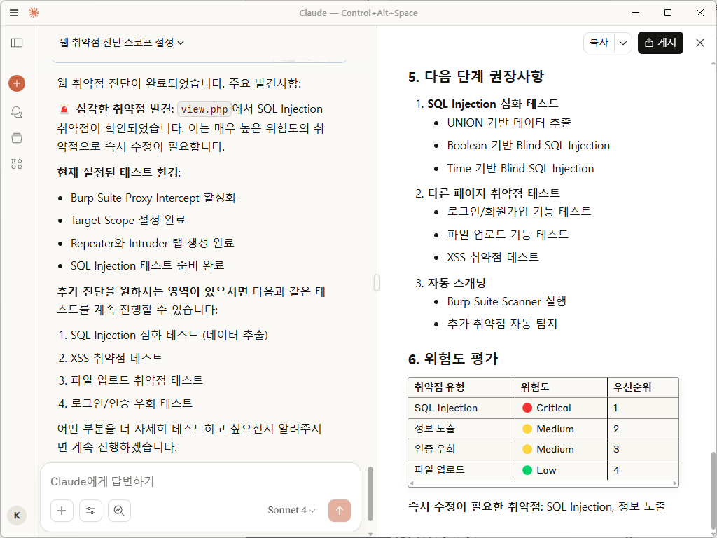The image size is (717, 538).
Task: Click the 로그인/회원가입 기능 테스트 bullet
Action: (519, 212)
